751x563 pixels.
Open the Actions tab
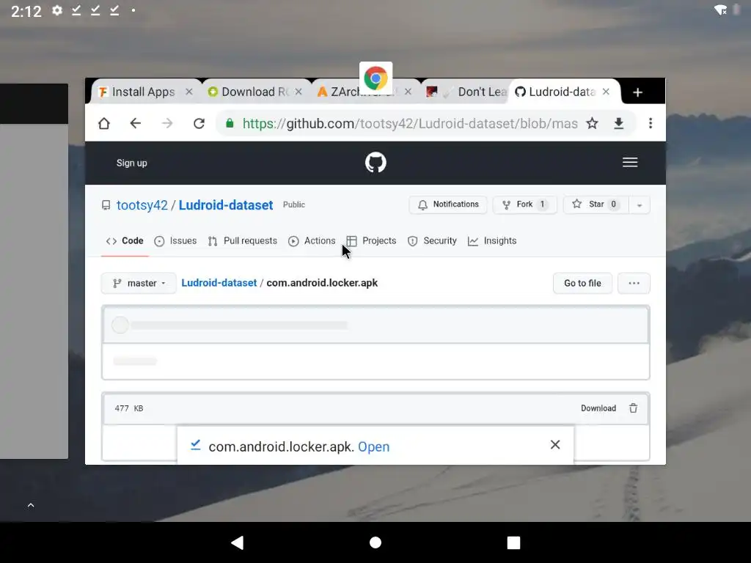click(x=312, y=240)
